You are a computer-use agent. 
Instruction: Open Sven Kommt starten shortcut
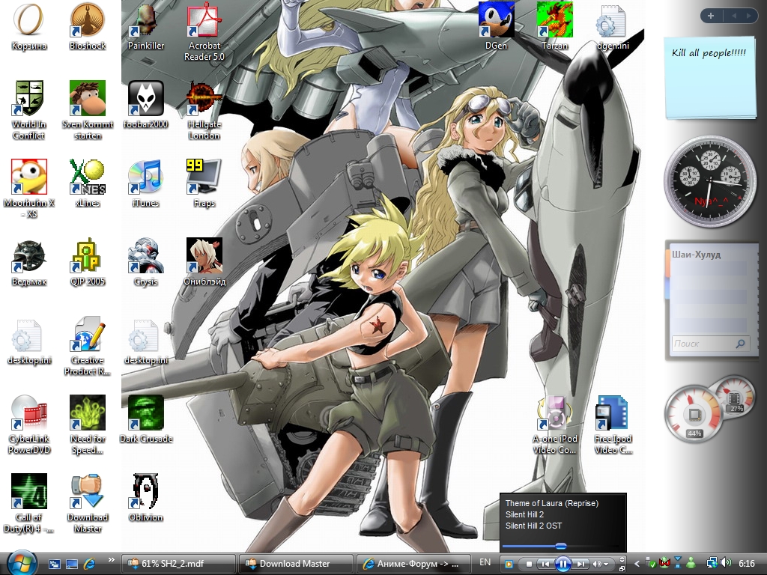pos(88,111)
